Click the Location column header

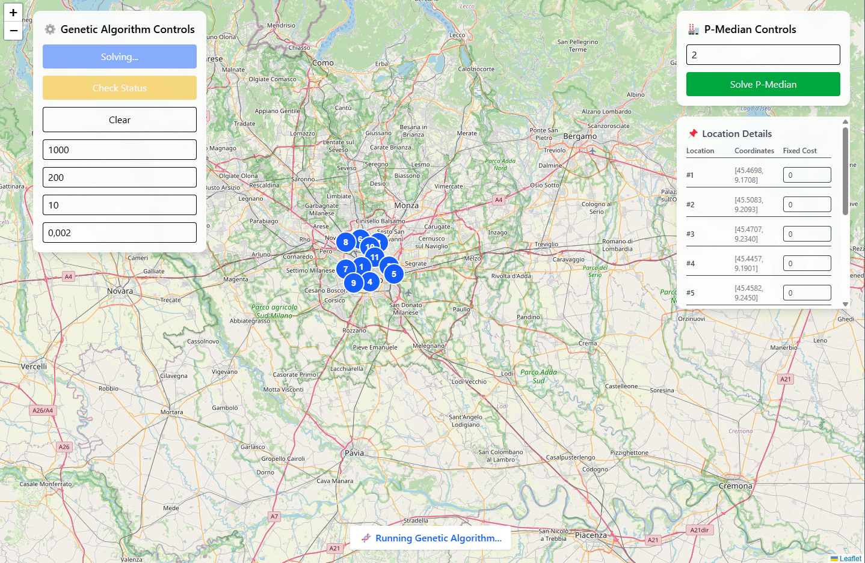click(700, 151)
